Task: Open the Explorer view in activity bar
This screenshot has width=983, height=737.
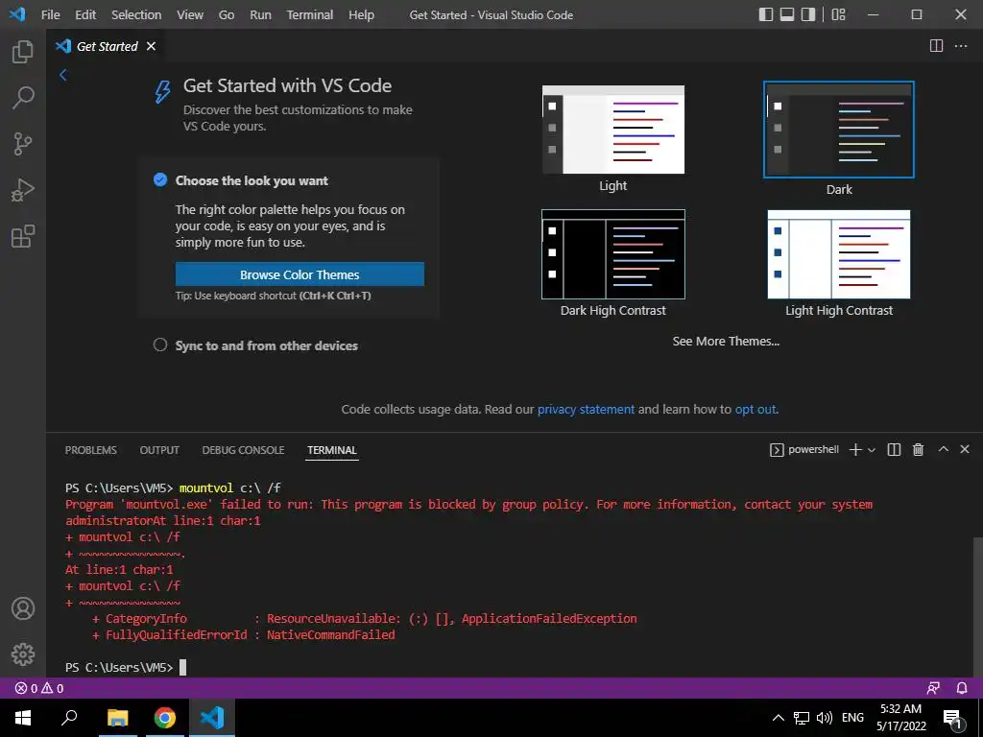Action: click(23, 52)
